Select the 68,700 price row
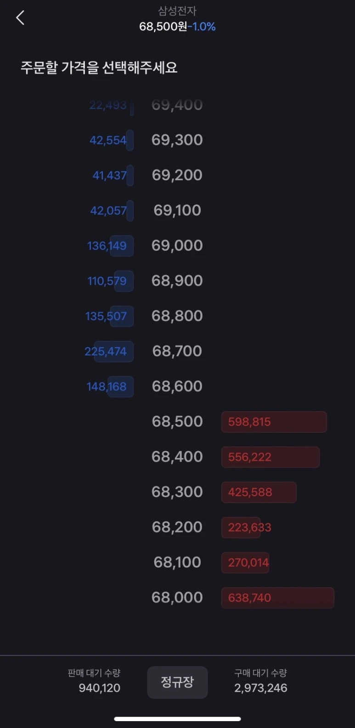The width and height of the screenshot is (355, 728). point(177,351)
